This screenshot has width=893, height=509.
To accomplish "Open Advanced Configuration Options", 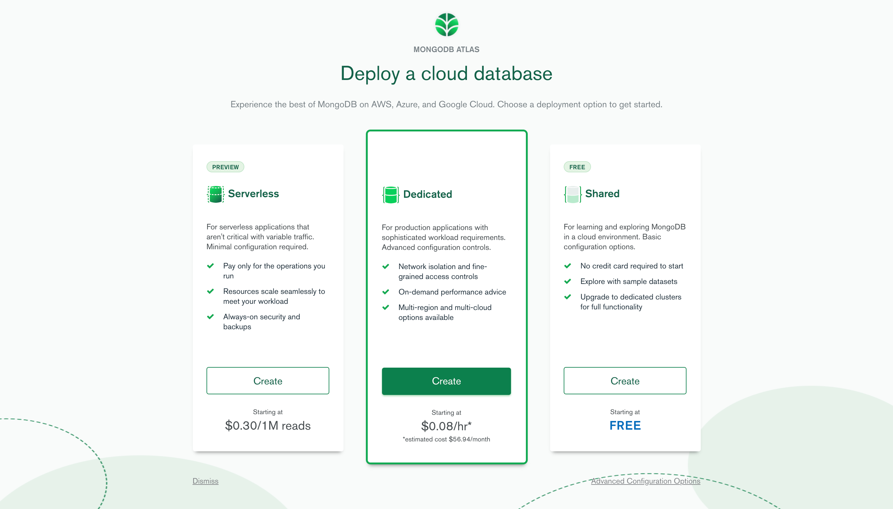I will [646, 481].
